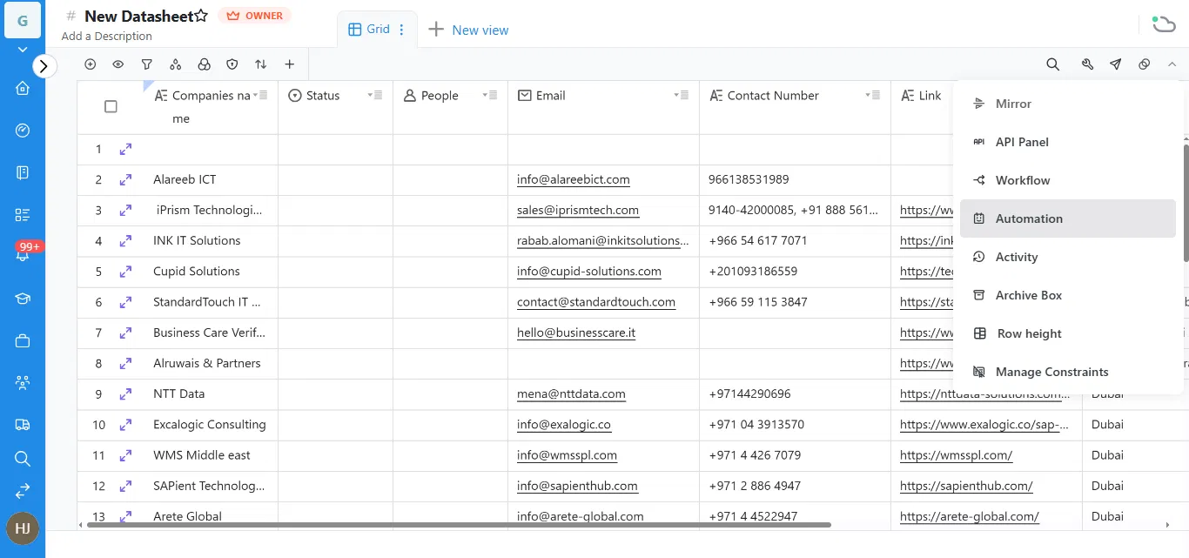This screenshot has width=1189, height=558.
Task: Click Add a Description text
Action: [x=107, y=37]
